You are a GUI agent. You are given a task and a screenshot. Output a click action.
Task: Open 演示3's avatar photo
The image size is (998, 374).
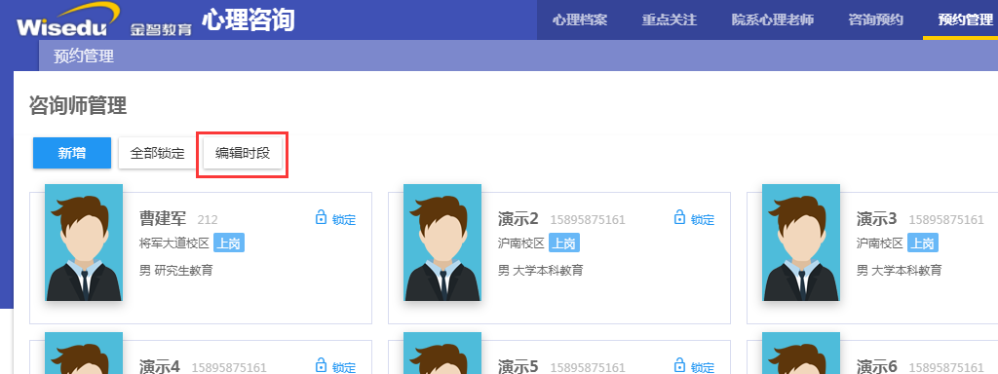[x=801, y=243]
